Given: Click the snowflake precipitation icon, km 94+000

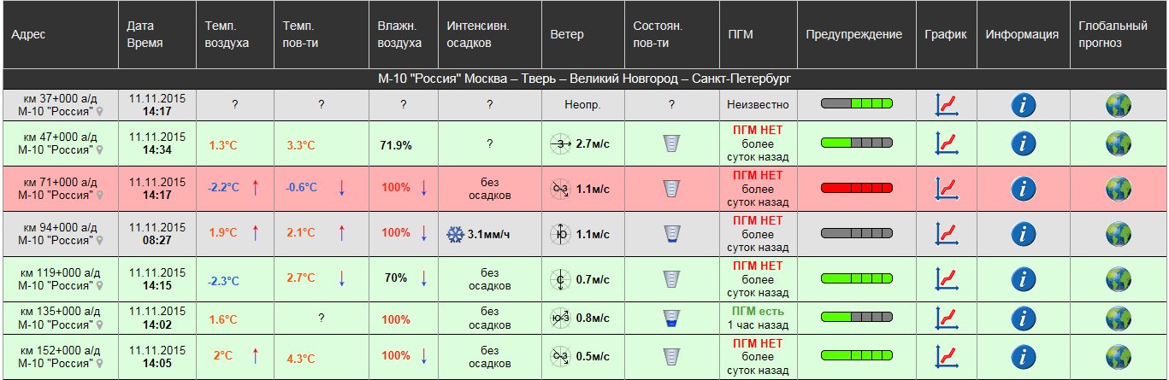Looking at the screenshot, I should 454,234.
